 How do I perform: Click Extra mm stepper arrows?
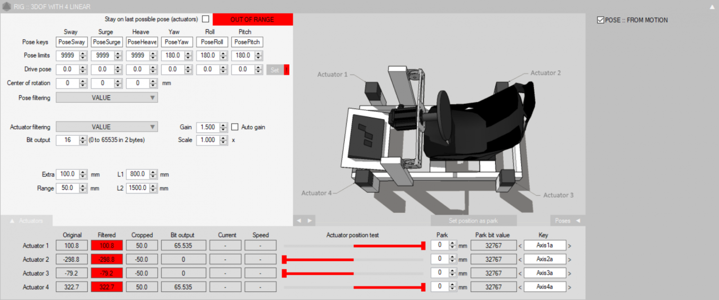(83, 174)
